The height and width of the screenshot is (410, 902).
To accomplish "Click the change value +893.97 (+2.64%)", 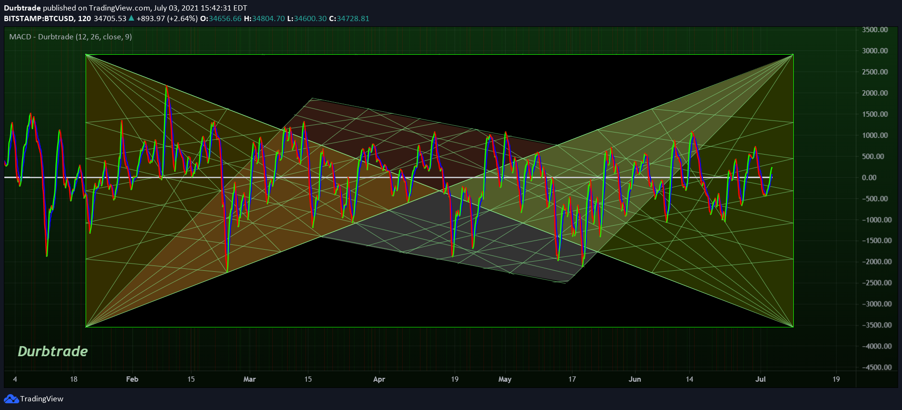I will click(x=167, y=18).
